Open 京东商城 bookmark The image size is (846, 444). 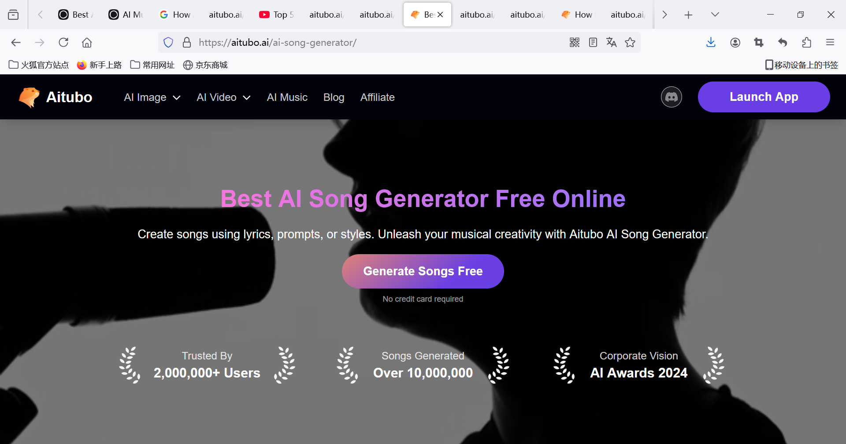pyautogui.click(x=205, y=65)
